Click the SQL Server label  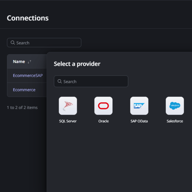[68, 121]
